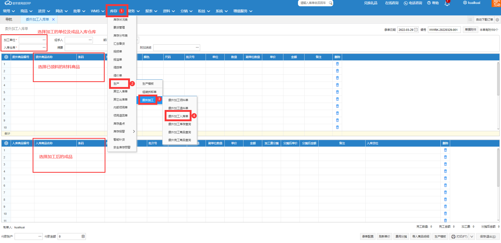
Task: Open column settings gear in 入库商品 table header
Action: tap(6, 143)
